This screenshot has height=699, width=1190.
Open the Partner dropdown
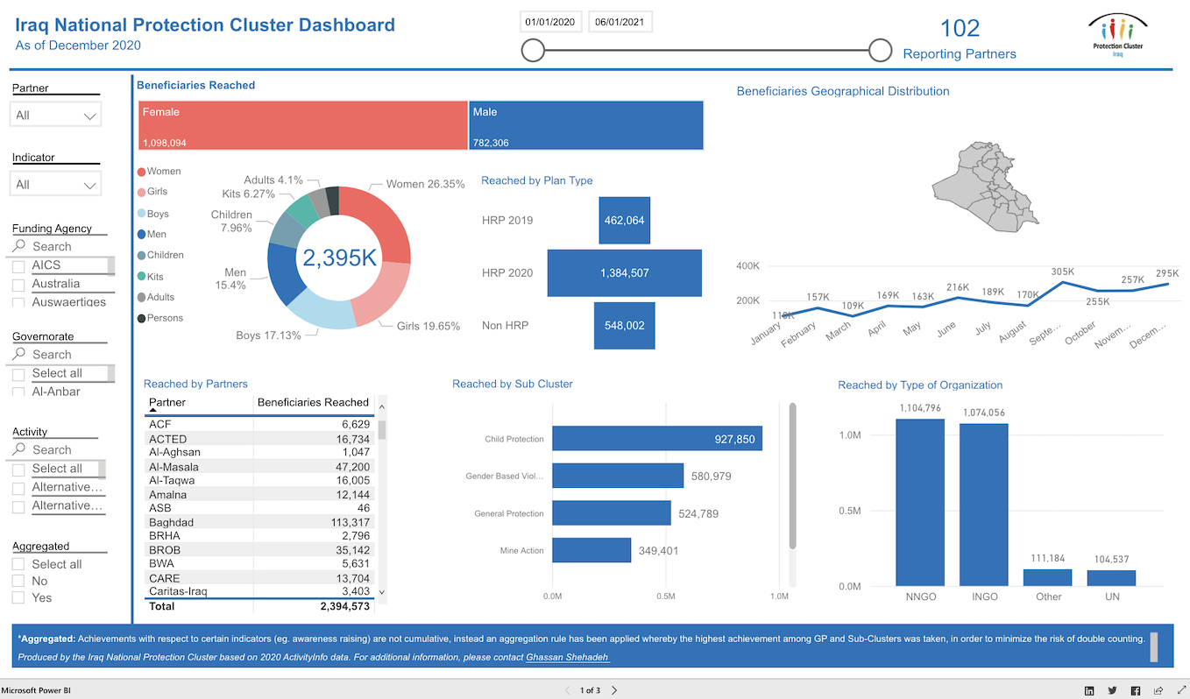click(x=56, y=115)
